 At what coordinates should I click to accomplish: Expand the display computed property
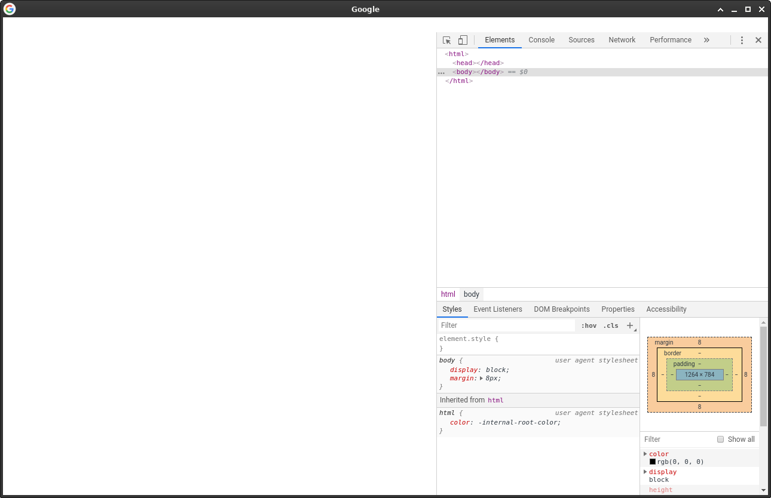(645, 472)
